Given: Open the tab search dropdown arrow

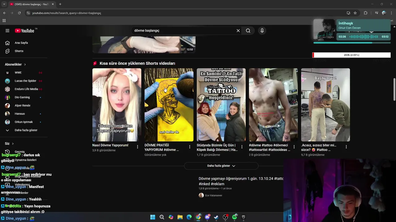Looking at the screenshot, I should [4, 4].
